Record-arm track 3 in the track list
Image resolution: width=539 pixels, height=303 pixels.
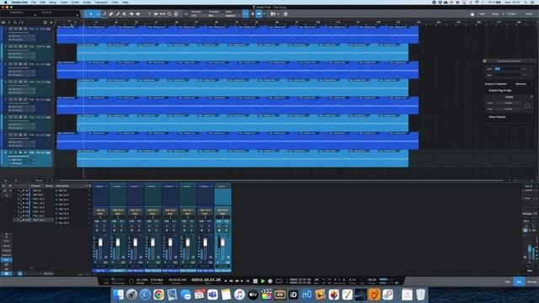click(x=20, y=64)
